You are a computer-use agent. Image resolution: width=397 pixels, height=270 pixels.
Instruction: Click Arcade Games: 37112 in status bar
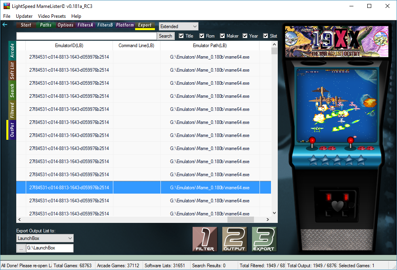click(x=118, y=265)
